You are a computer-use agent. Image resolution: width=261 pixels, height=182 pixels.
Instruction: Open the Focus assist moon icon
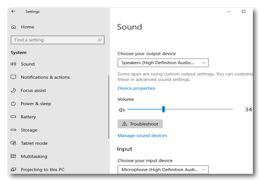[13, 90]
